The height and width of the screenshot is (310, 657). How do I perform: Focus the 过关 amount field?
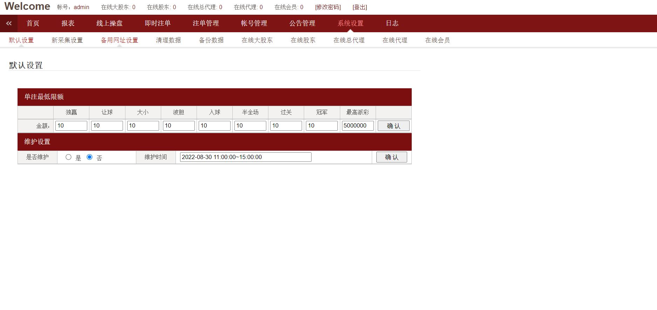click(x=286, y=126)
